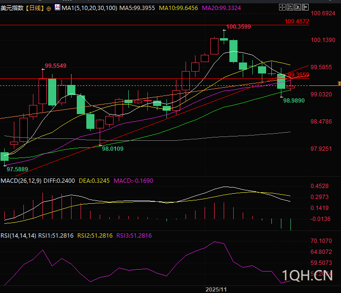Click the 0.2973 MACD axis value

point(320,197)
